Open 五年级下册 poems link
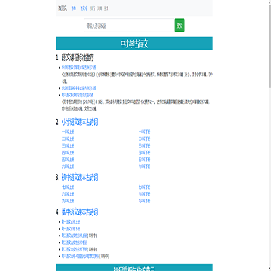The width and height of the screenshot is (271, 271). pyautogui.click(x=145, y=160)
